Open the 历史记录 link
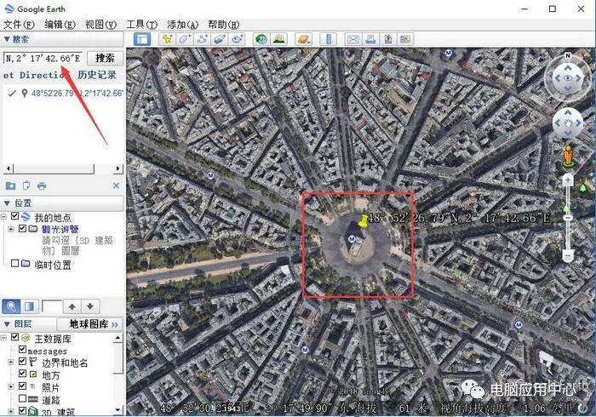Screen dimensions: 596x417 point(97,75)
